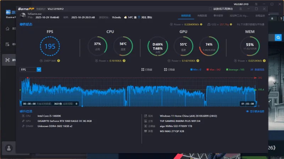Toggle the Average legend in the FPS chart
The width and height of the screenshot is (284, 159).
(x=235, y=70)
